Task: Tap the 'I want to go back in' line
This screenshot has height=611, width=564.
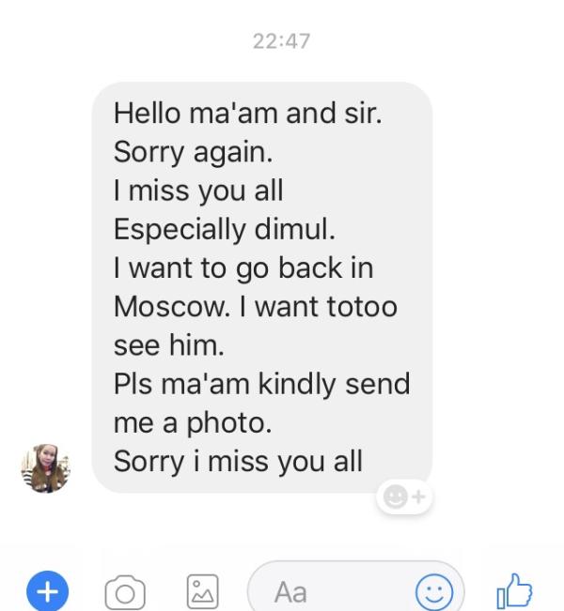Action: click(x=243, y=268)
